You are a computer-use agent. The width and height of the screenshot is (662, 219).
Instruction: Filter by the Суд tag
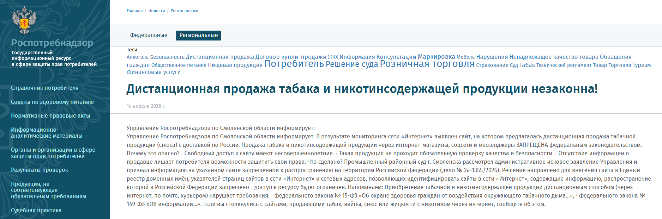pyautogui.click(x=514, y=65)
